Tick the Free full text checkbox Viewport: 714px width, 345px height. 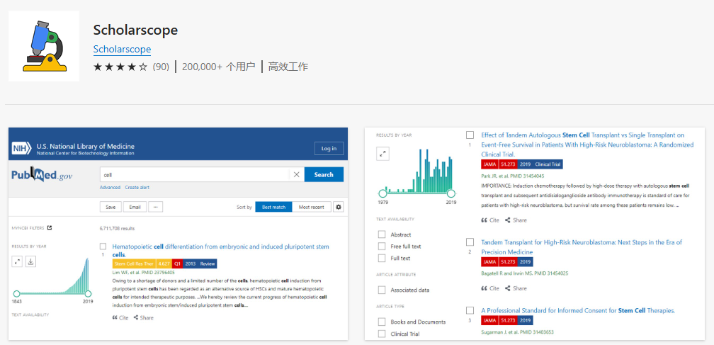[x=382, y=247]
